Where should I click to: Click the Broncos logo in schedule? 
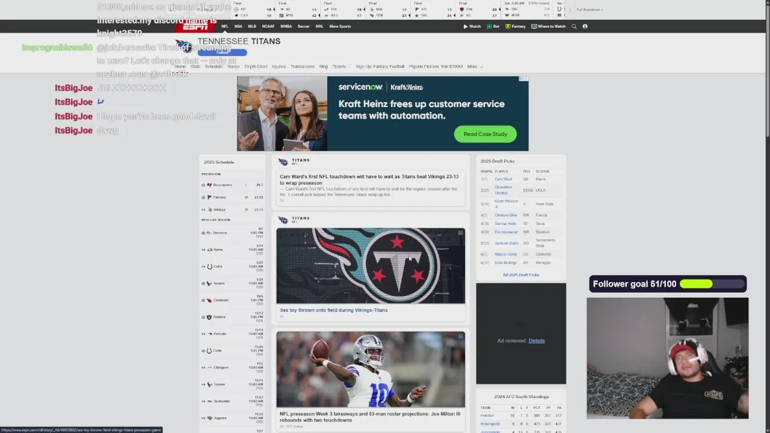tap(209, 233)
